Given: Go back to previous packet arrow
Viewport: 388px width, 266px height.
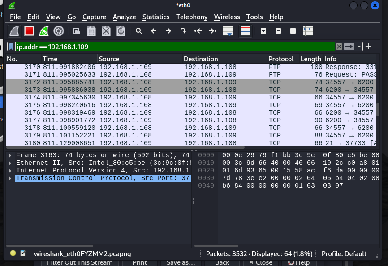Looking at the screenshot, I should pyautogui.click(x=154, y=31).
